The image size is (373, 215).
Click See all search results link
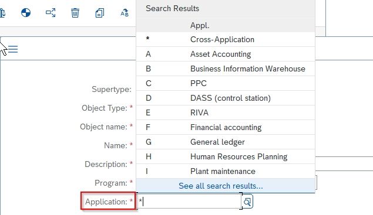(x=221, y=186)
